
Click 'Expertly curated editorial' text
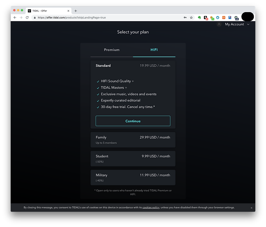coord(120,100)
